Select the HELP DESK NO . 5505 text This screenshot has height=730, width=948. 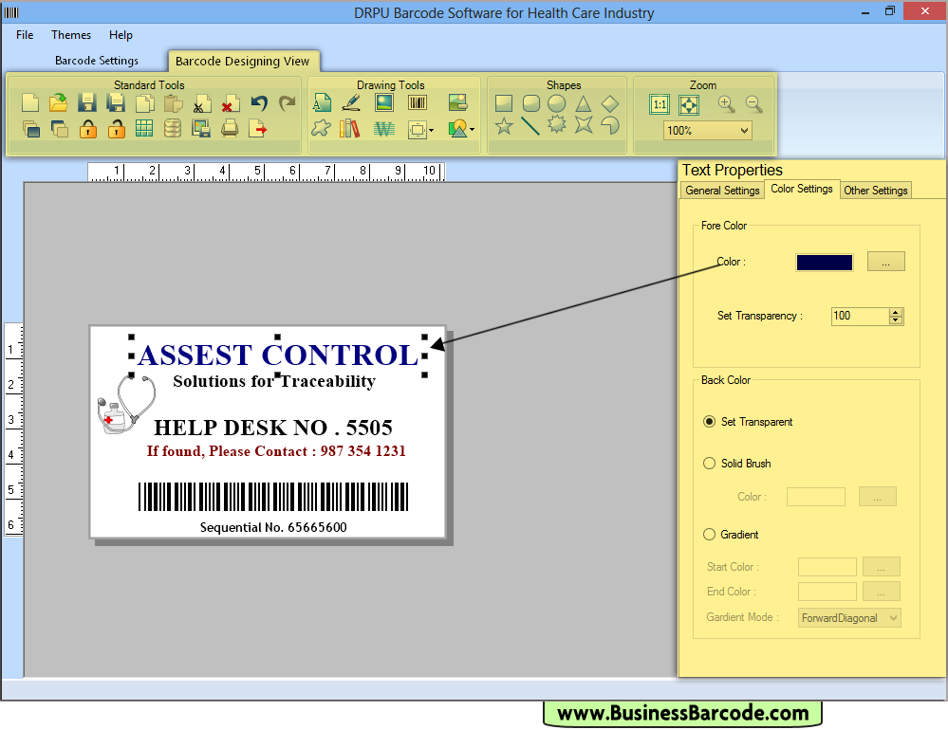[x=273, y=428]
